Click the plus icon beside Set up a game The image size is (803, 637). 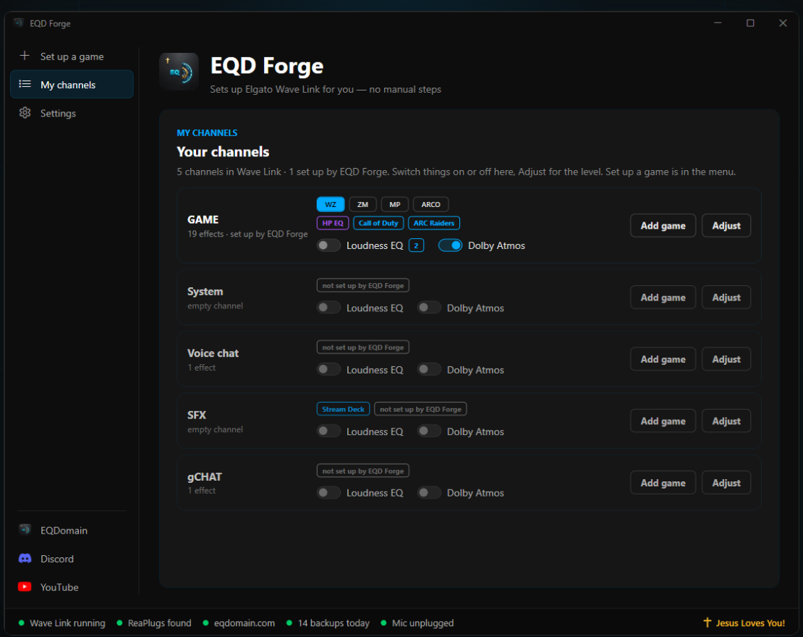coord(25,56)
